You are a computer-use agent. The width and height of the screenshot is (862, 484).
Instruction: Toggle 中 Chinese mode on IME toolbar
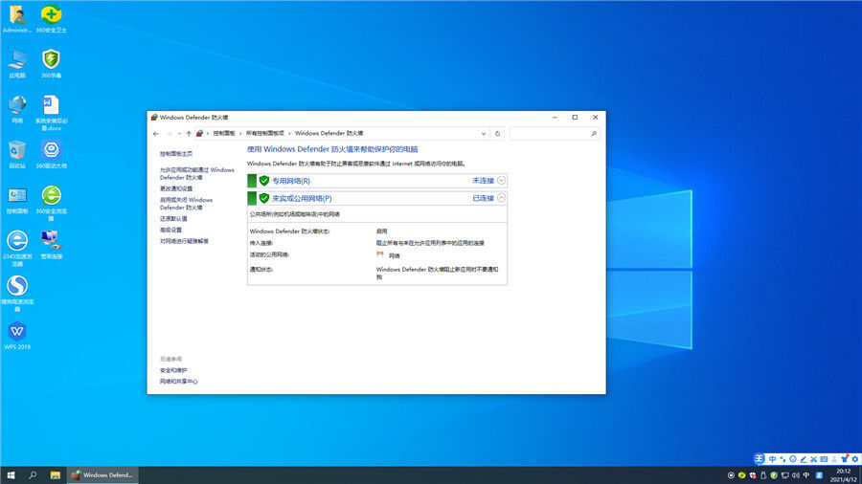772,459
